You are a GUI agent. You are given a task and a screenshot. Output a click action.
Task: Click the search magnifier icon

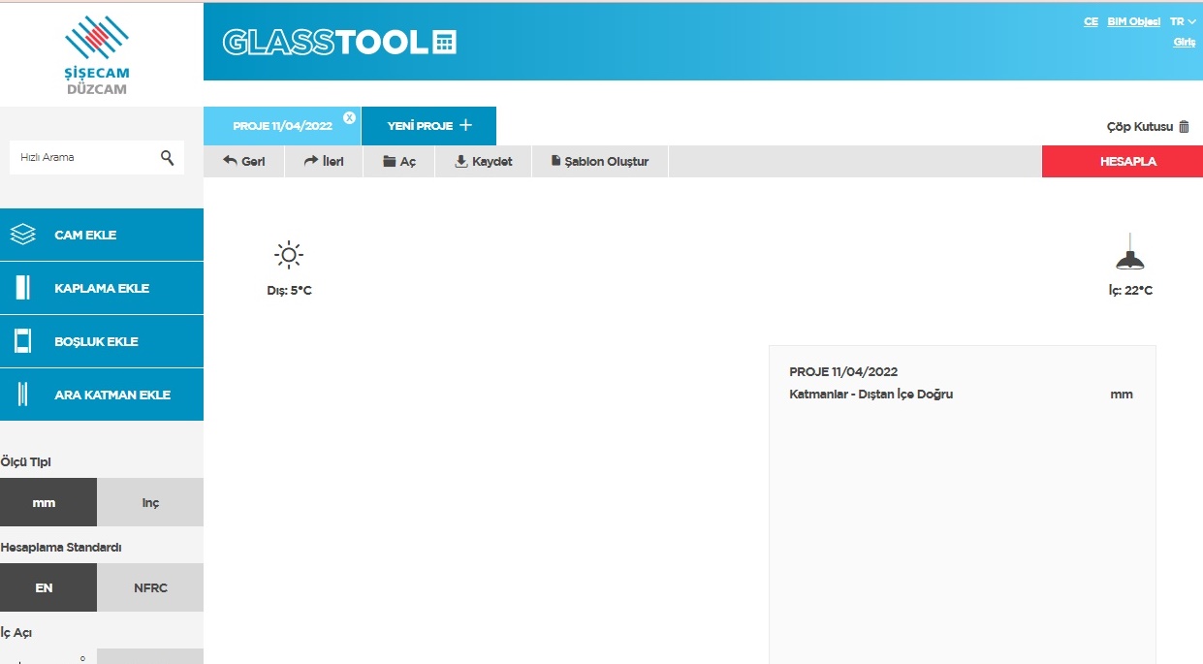167,157
